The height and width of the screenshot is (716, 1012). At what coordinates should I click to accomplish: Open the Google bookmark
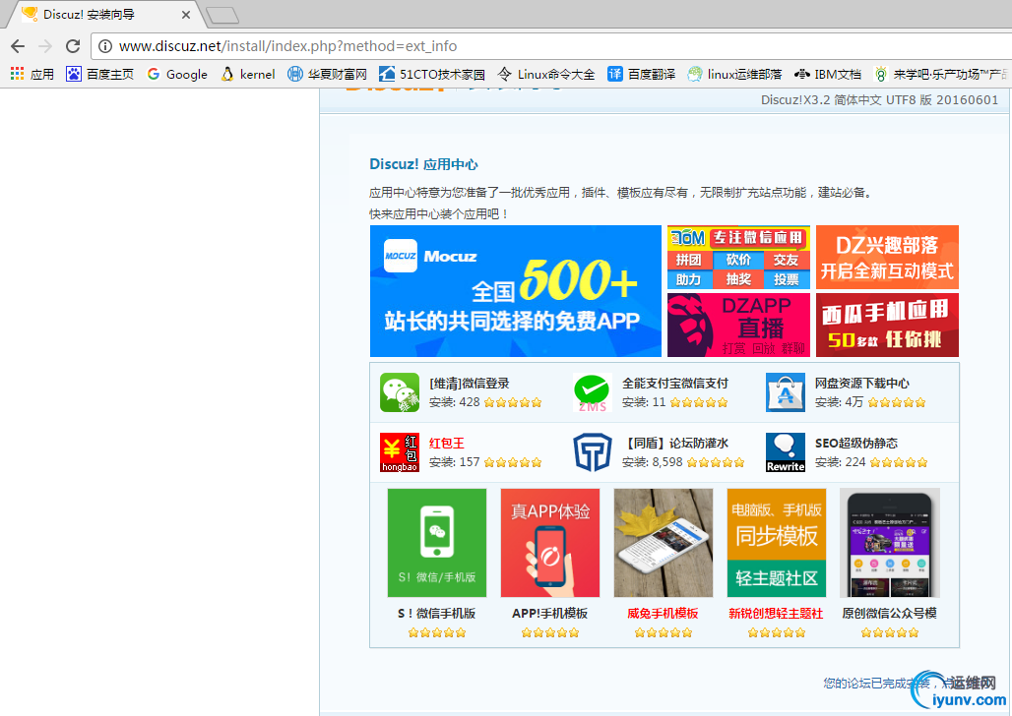point(177,74)
